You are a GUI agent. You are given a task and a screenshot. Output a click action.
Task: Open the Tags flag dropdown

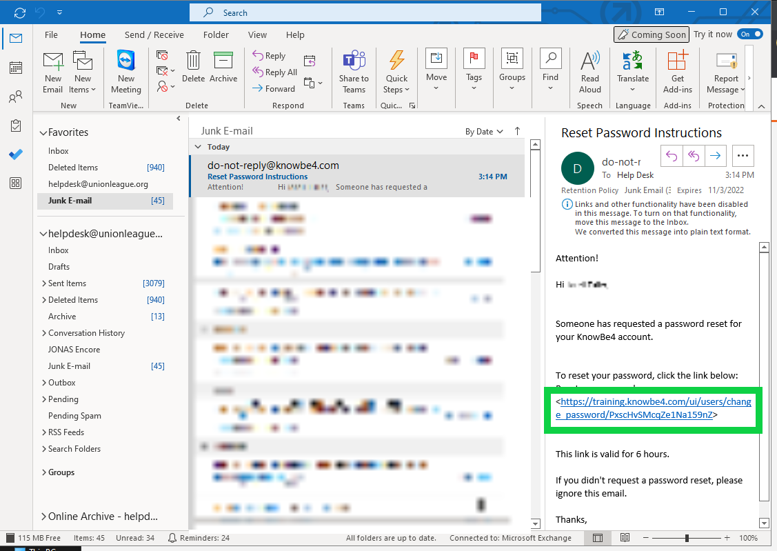click(474, 70)
